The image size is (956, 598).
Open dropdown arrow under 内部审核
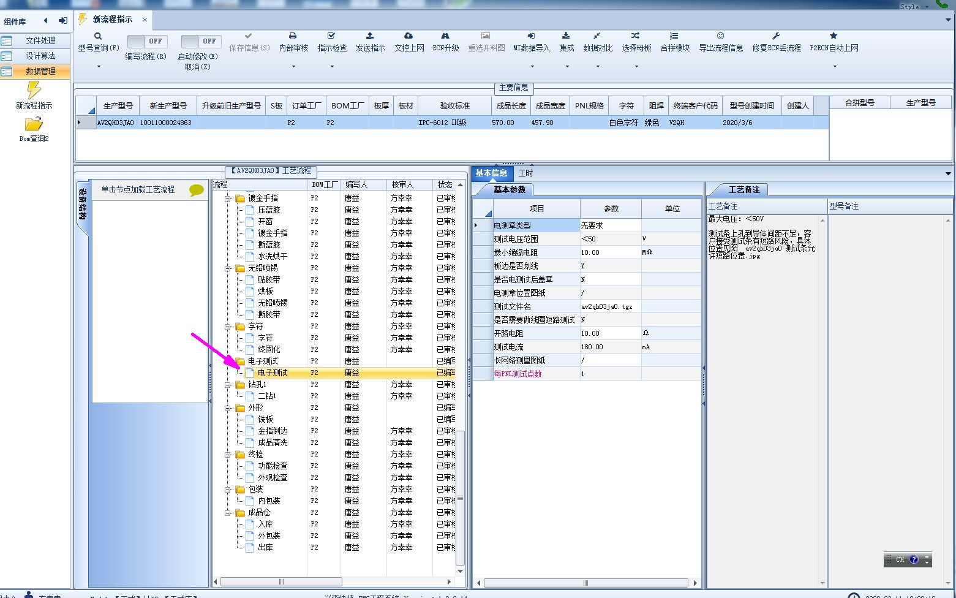click(293, 66)
